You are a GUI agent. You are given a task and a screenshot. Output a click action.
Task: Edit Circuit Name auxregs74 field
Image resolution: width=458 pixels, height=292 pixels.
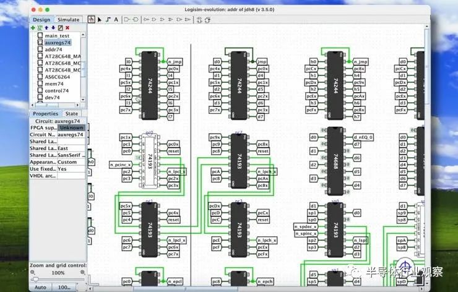(x=71, y=135)
